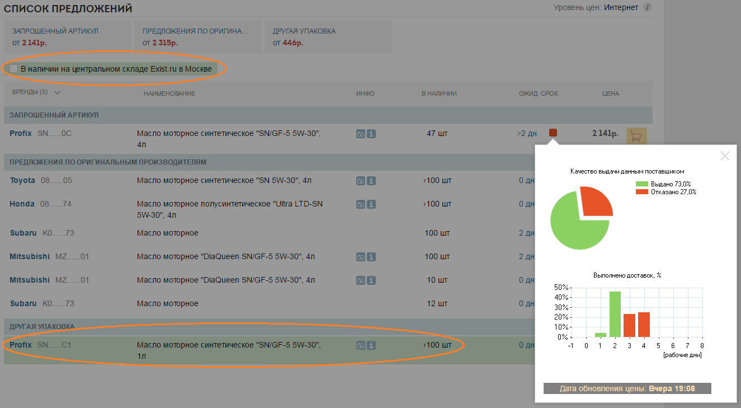Sort by the Ожид. срок column header
This screenshot has height=408, width=741.
(x=539, y=93)
